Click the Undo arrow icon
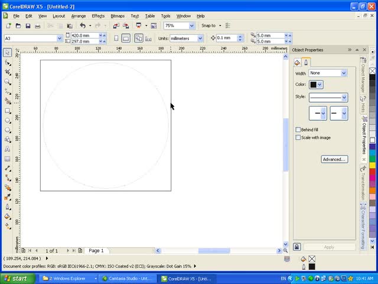 pos(82,26)
